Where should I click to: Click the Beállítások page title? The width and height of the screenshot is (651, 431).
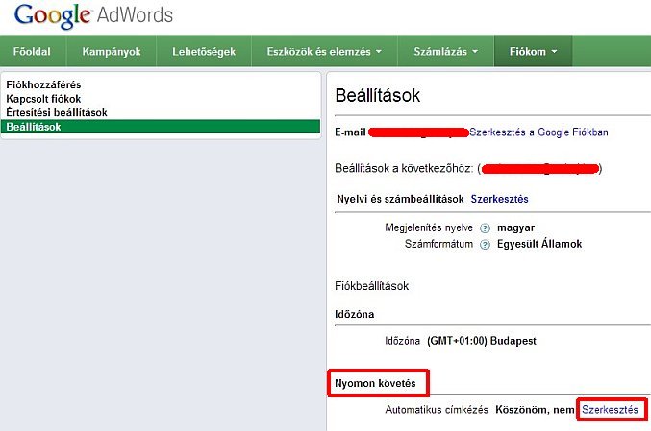pyautogui.click(x=378, y=96)
